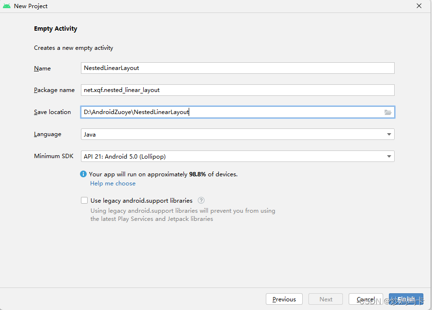Viewport: 432px width, 310px height.
Task: Expand the Minimum SDK dropdown
Action: tap(238, 156)
